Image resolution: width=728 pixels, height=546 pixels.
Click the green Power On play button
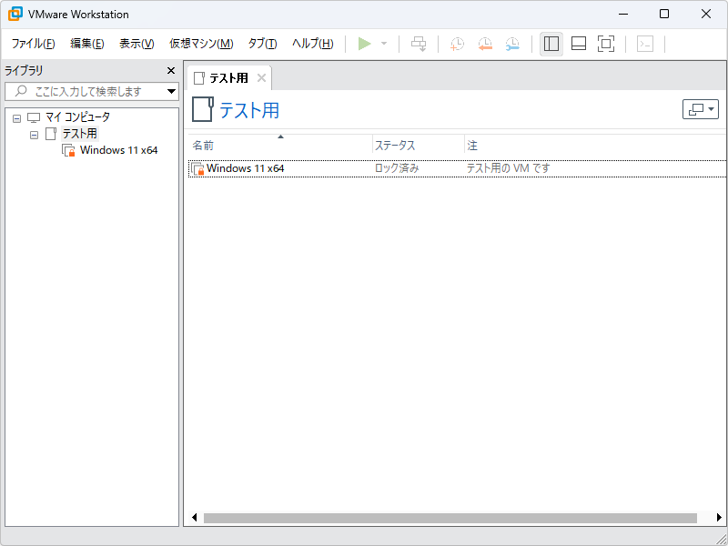pyautogui.click(x=365, y=44)
